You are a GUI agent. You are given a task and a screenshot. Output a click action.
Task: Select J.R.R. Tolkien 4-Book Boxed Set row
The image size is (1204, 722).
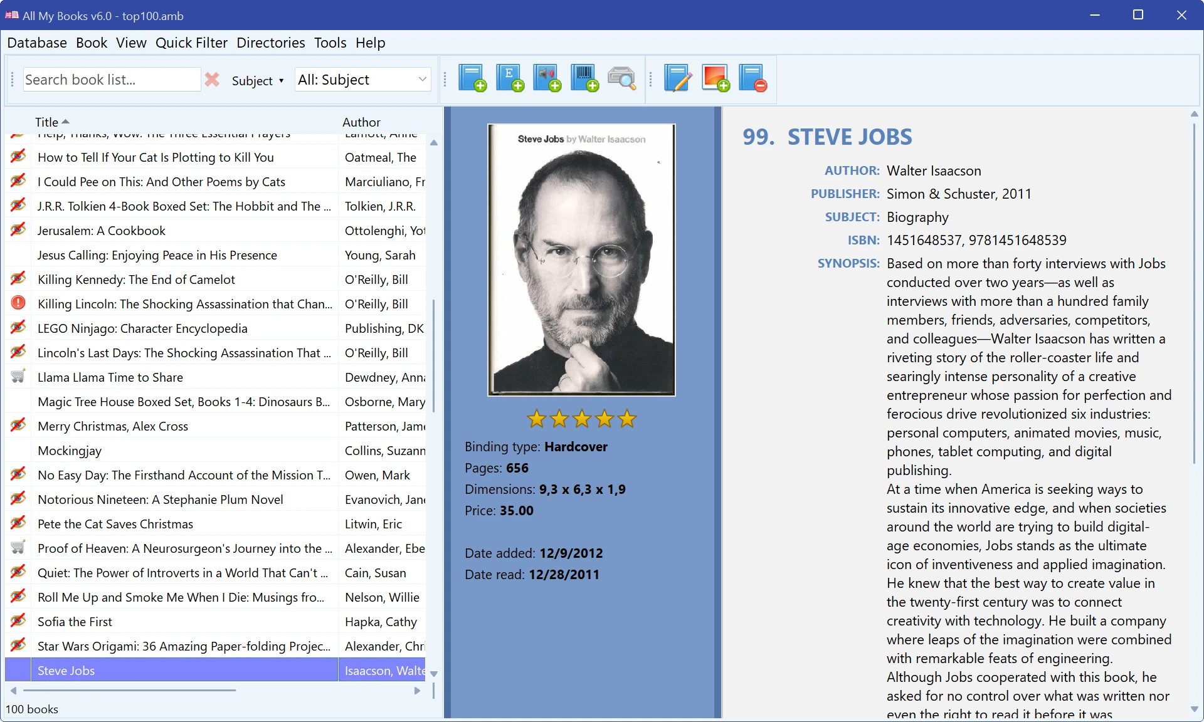click(x=215, y=206)
